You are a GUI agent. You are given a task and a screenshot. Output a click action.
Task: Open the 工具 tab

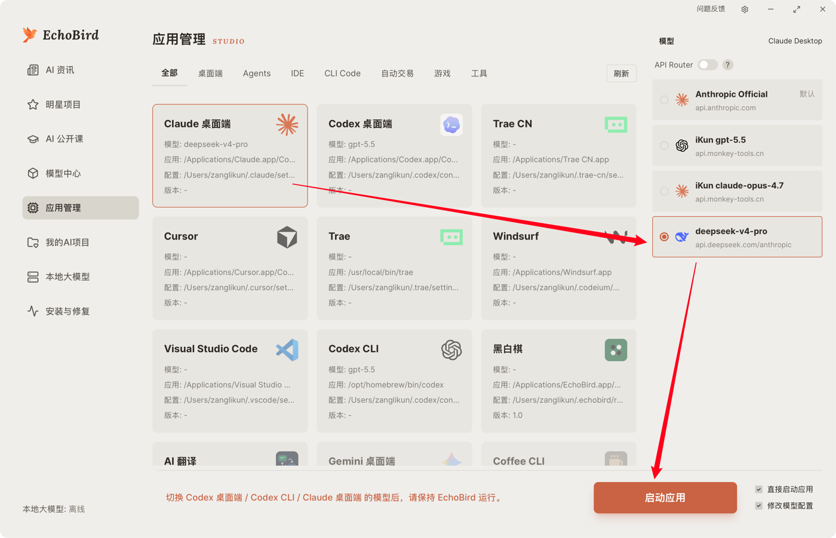tap(479, 73)
